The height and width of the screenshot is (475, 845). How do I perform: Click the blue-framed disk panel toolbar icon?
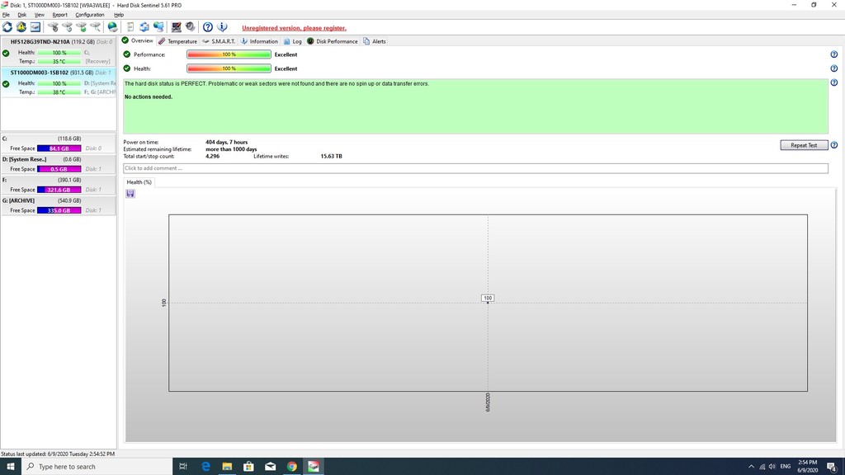click(x=35, y=27)
